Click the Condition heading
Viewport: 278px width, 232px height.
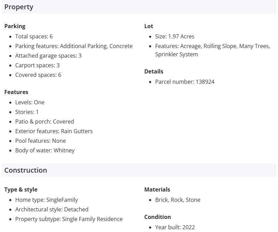(x=157, y=217)
